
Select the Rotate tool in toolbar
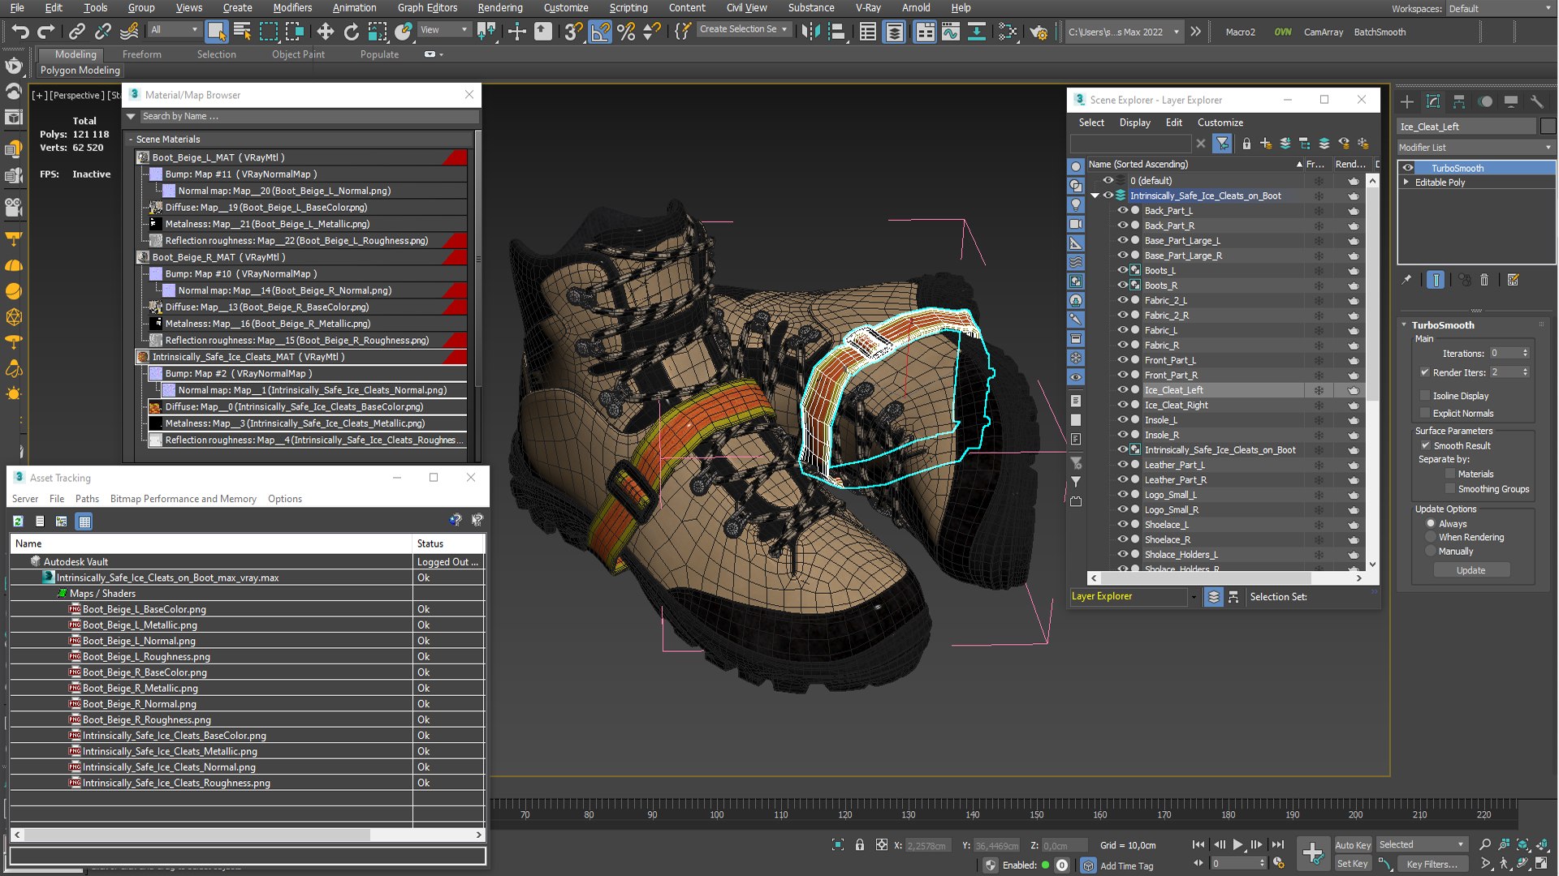click(351, 32)
